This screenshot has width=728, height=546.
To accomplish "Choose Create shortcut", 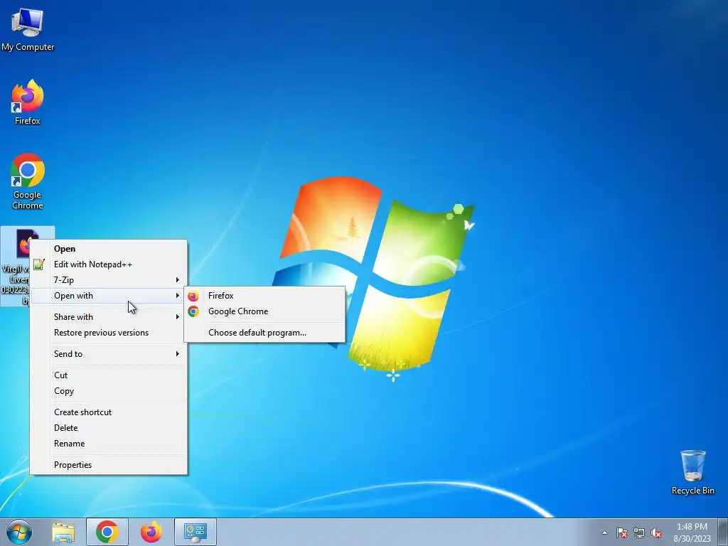I will 109,412.
